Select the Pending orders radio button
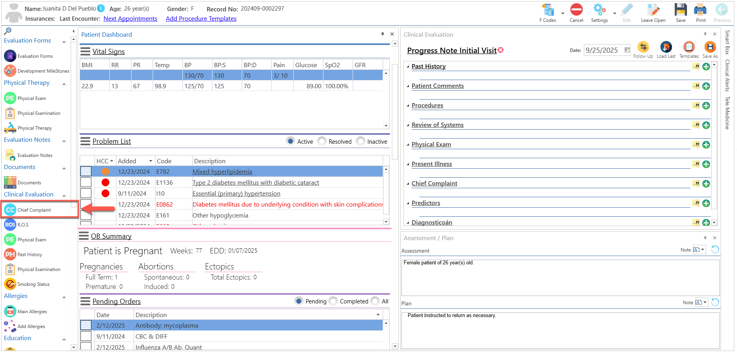The image size is (737, 353). tap(299, 301)
